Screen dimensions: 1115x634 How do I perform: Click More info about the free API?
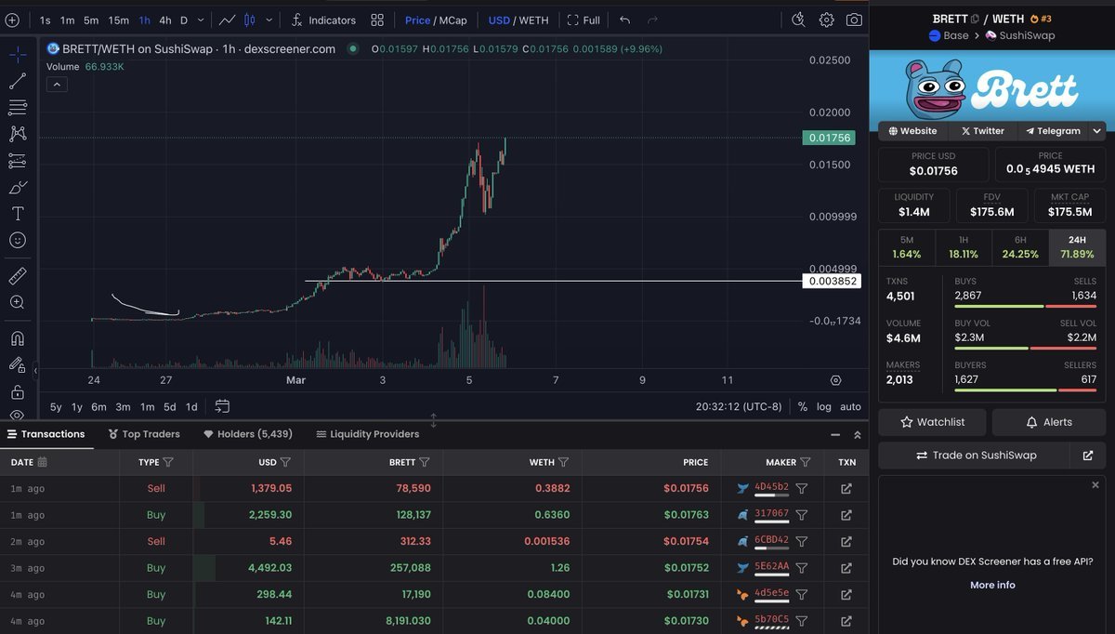tap(992, 585)
